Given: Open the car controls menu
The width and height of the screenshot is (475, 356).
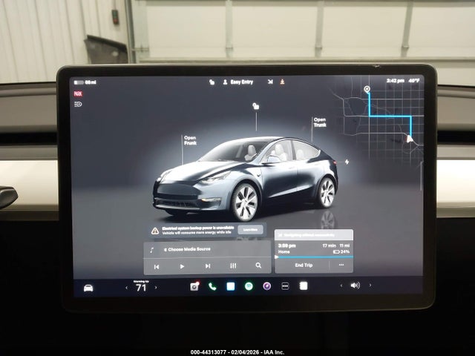Looking at the screenshot, I should [88, 287].
